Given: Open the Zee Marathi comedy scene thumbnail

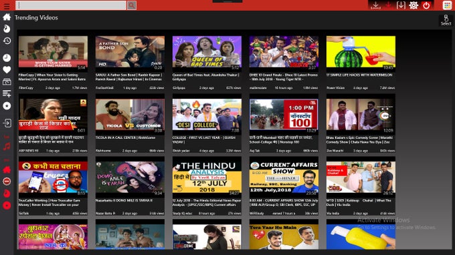Looking at the screenshot, I should pyautogui.click(x=361, y=115).
